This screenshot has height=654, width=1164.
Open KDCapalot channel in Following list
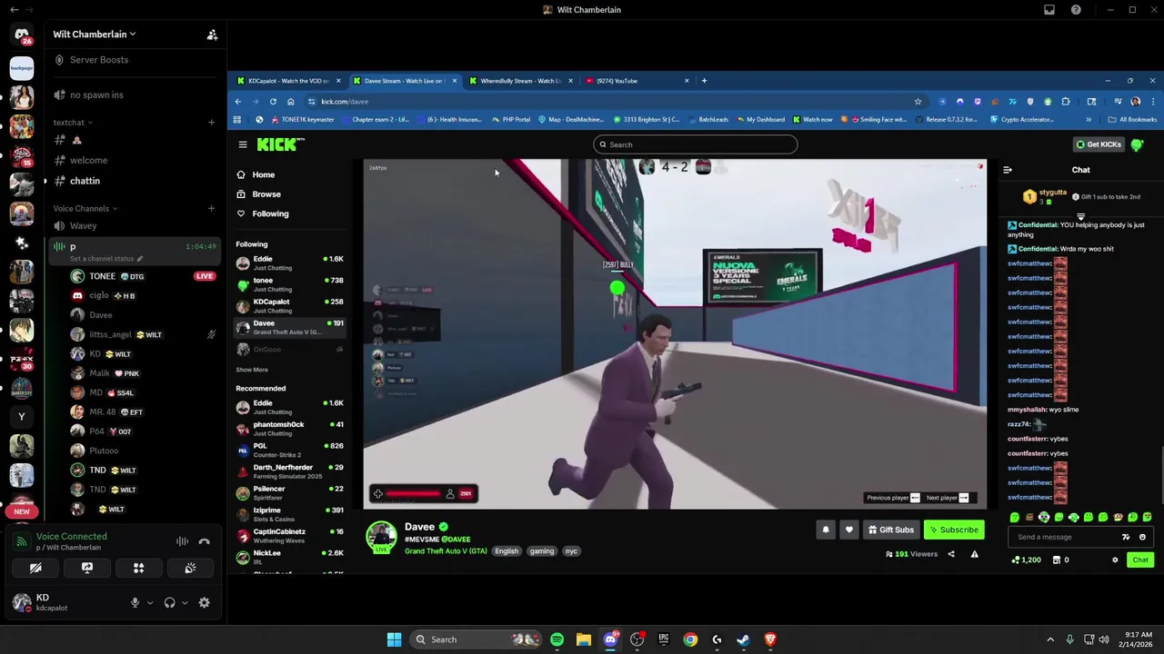coord(290,306)
